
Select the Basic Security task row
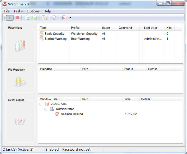point(54,34)
